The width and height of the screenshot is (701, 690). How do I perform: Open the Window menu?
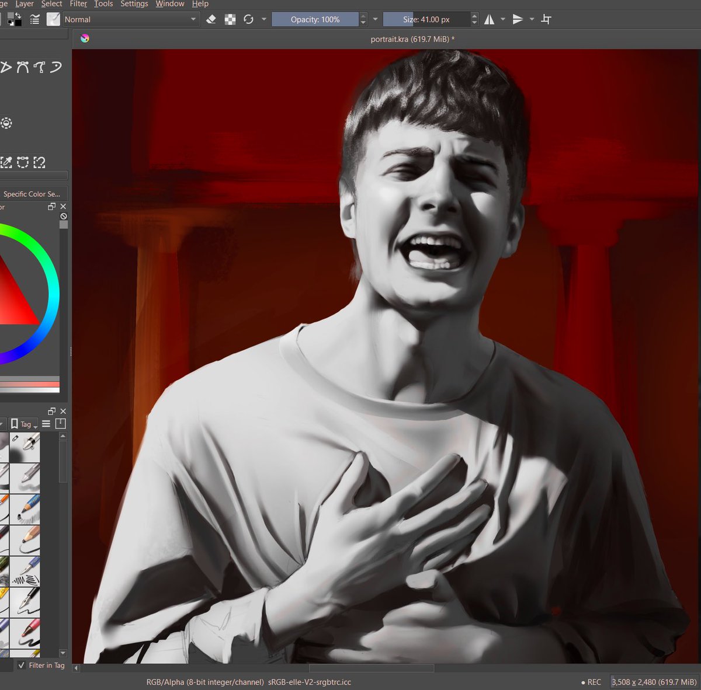(x=170, y=4)
